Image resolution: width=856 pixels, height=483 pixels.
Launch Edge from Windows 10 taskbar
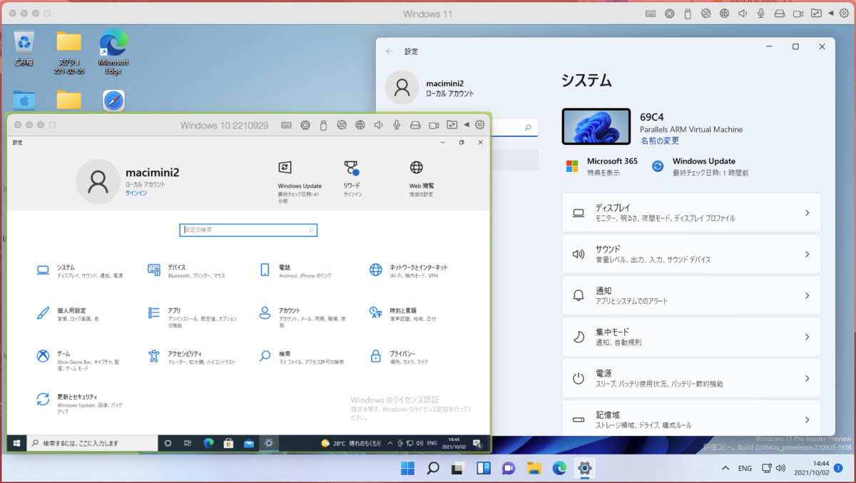click(208, 443)
